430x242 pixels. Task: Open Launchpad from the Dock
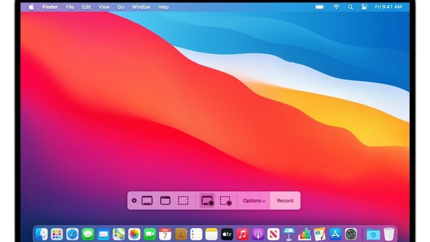click(57, 234)
